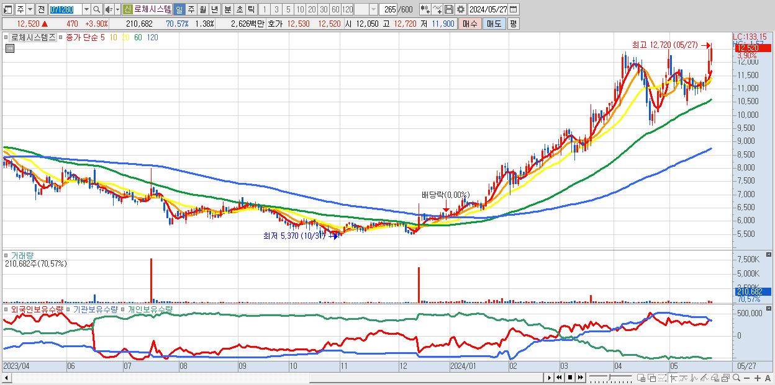Click the candle count field showing 265

pos(388,9)
